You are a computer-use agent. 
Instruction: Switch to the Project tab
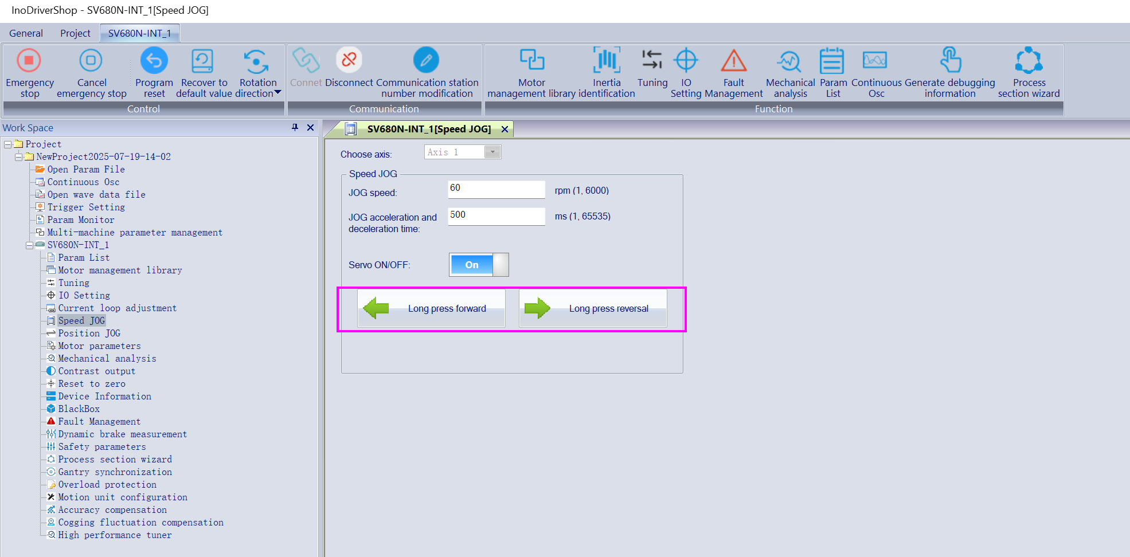pos(75,33)
